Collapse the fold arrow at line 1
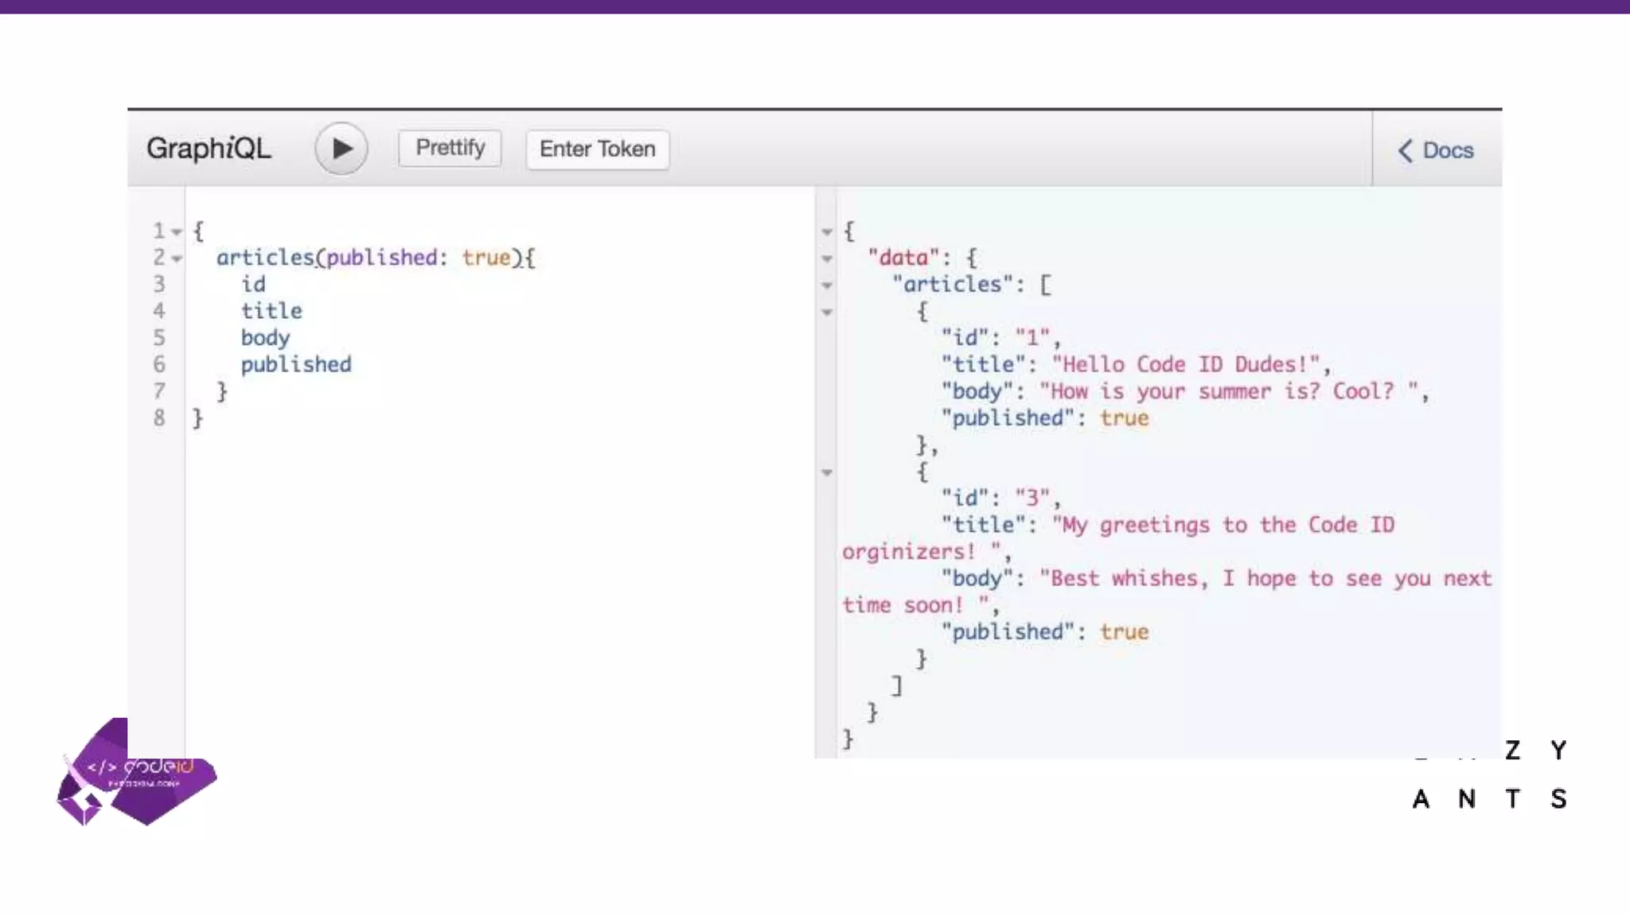 click(x=177, y=232)
